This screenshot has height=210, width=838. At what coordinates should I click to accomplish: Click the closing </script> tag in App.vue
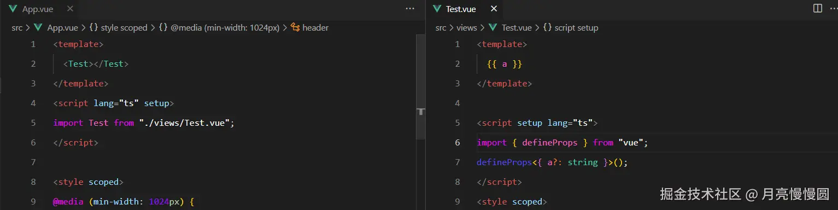pos(76,143)
